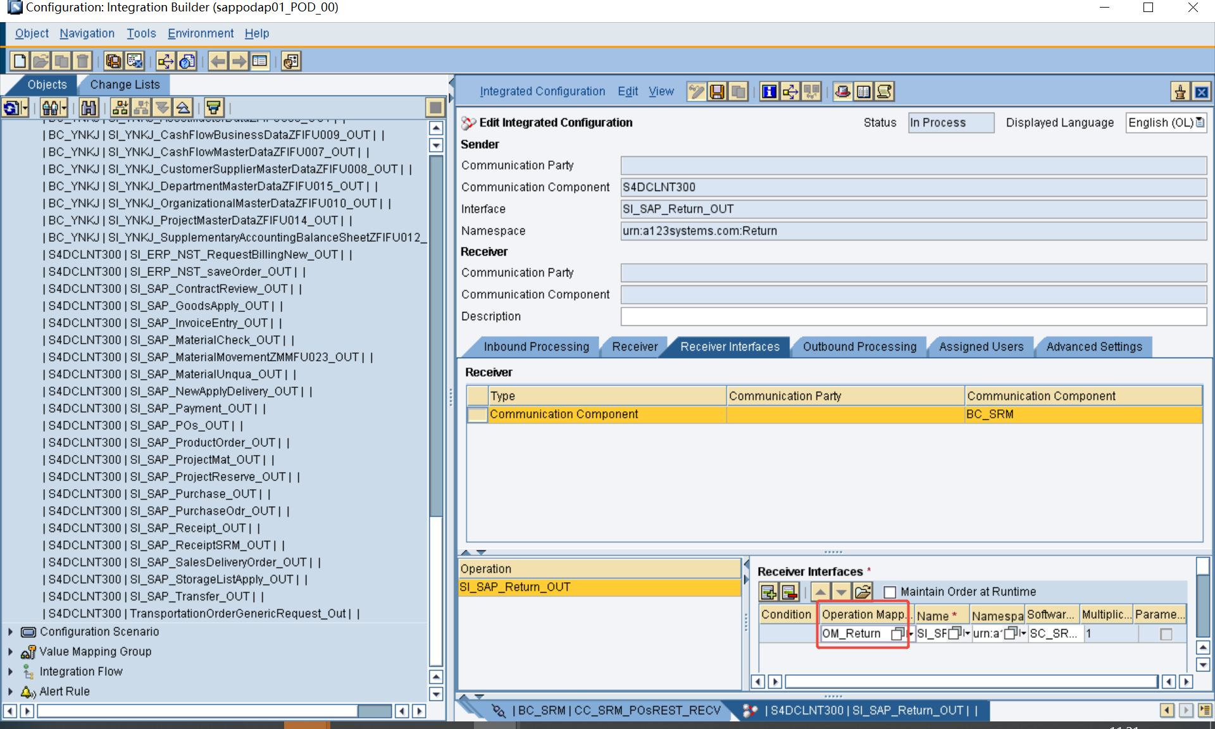Open the Edit menu in the editor pane
The image size is (1215, 729).
pyautogui.click(x=628, y=92)
